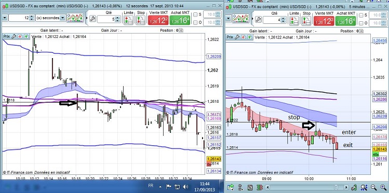The image size is (389, 193).
Task: Adjust Qté stepper showing 4 in right window
Action: [283, 20]
